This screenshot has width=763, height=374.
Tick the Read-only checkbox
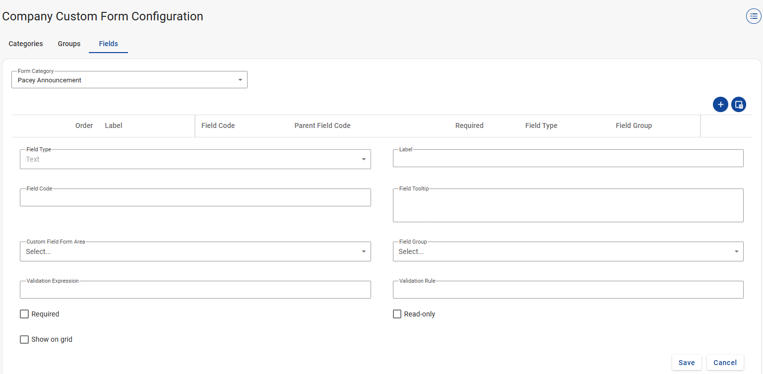tap(397, 314)
